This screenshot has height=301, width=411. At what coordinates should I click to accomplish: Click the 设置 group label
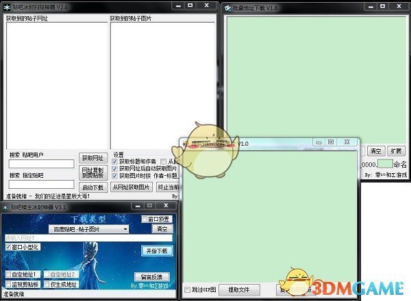(119, 155)
